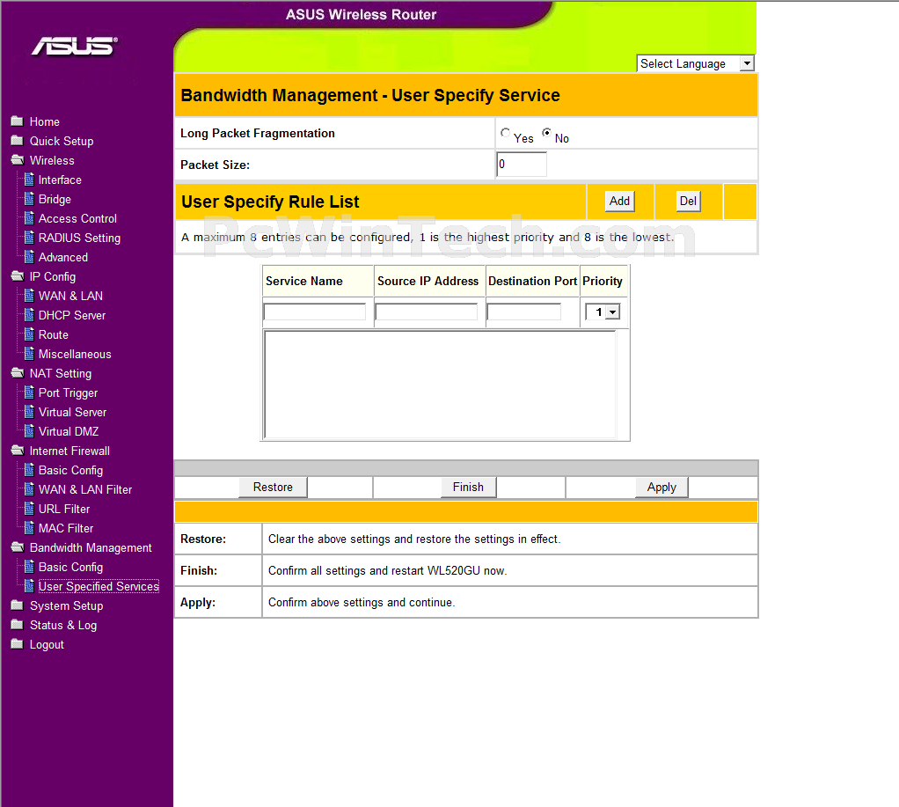Select No for Long Packet Fragmentation
This screenshot has height=807, width=899.
tap(546, 133)
